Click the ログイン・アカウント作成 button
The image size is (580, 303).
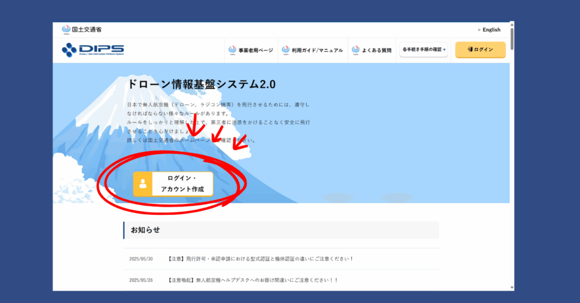tap(173, 183)
